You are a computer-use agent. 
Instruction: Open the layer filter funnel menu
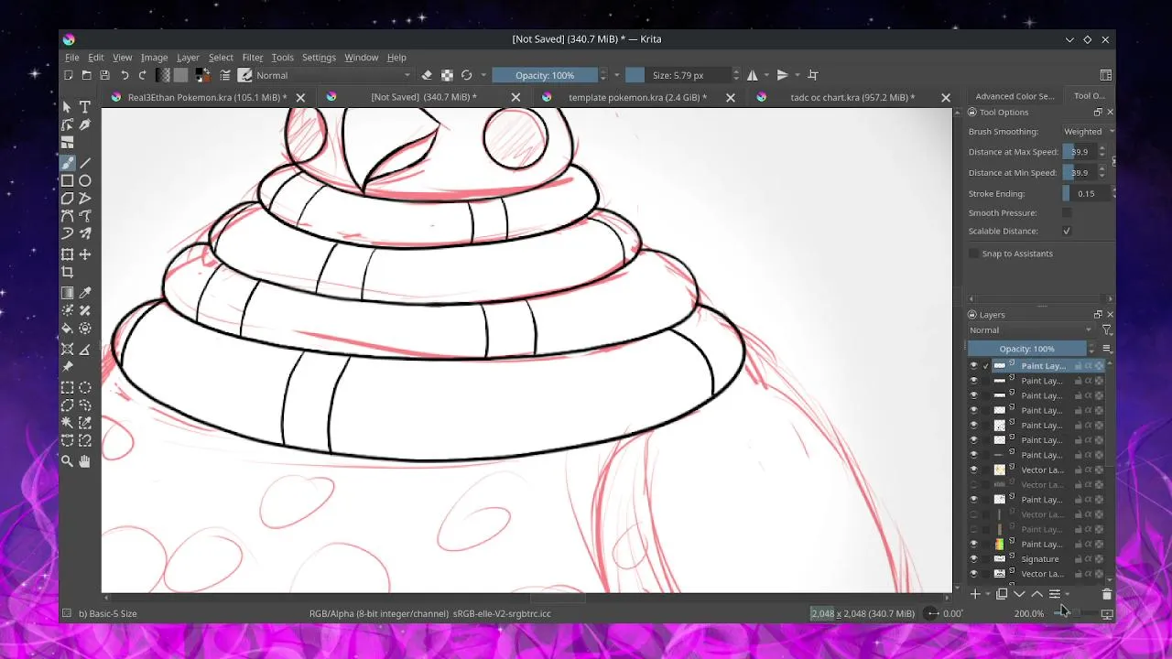[1107, 330]
